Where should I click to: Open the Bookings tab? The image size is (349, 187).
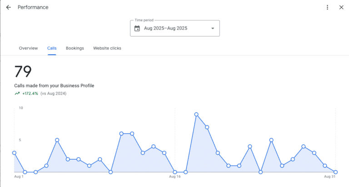click(x=75, y=48)
